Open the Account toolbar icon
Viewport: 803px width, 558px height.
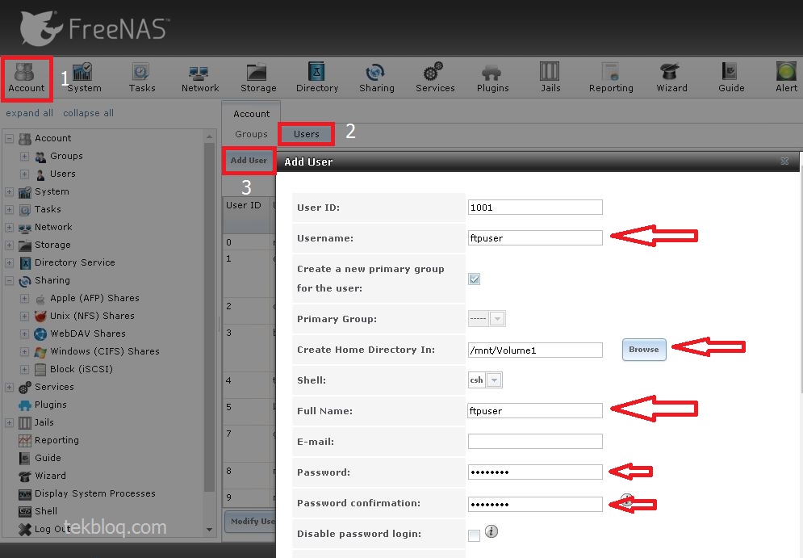(26, 78)
